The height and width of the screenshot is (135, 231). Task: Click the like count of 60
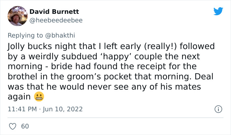click(x=25, y=126)
